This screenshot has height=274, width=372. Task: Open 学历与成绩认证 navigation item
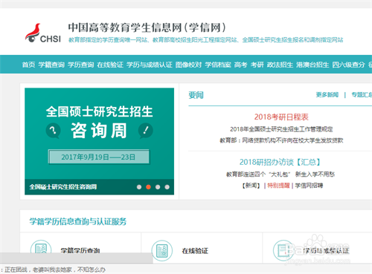point(150,65)
